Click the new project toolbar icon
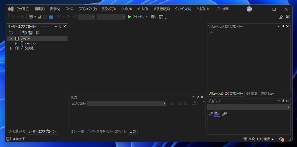The width and height of the screenshot is (297, 147). click(x=30, y=17)
